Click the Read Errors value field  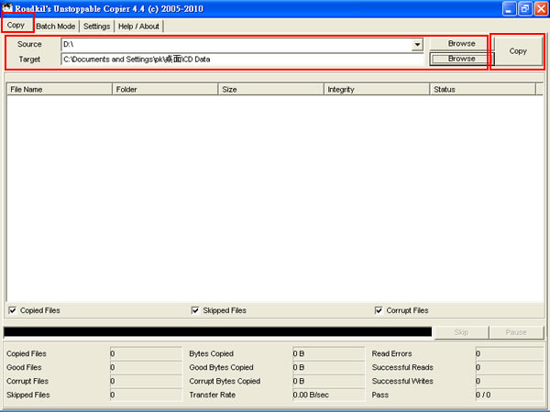(510, 353)
